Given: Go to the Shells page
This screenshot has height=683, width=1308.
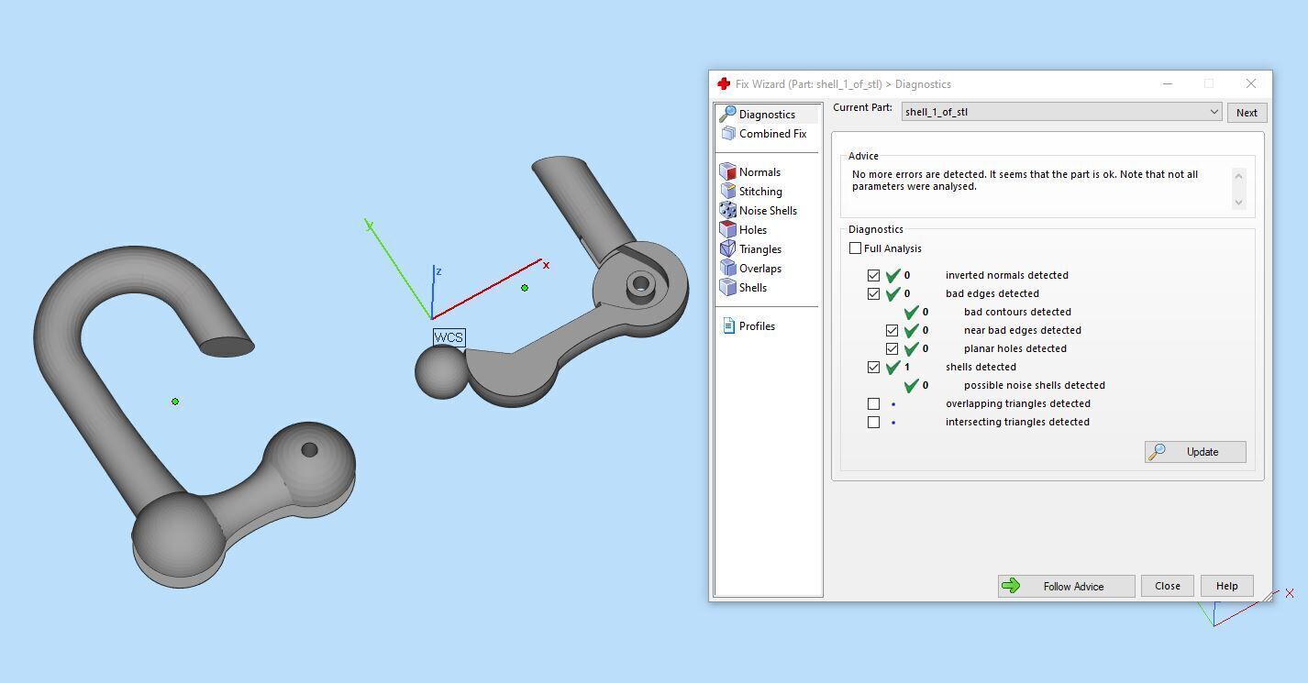Looking at the screenshot, I should [753, 288].
